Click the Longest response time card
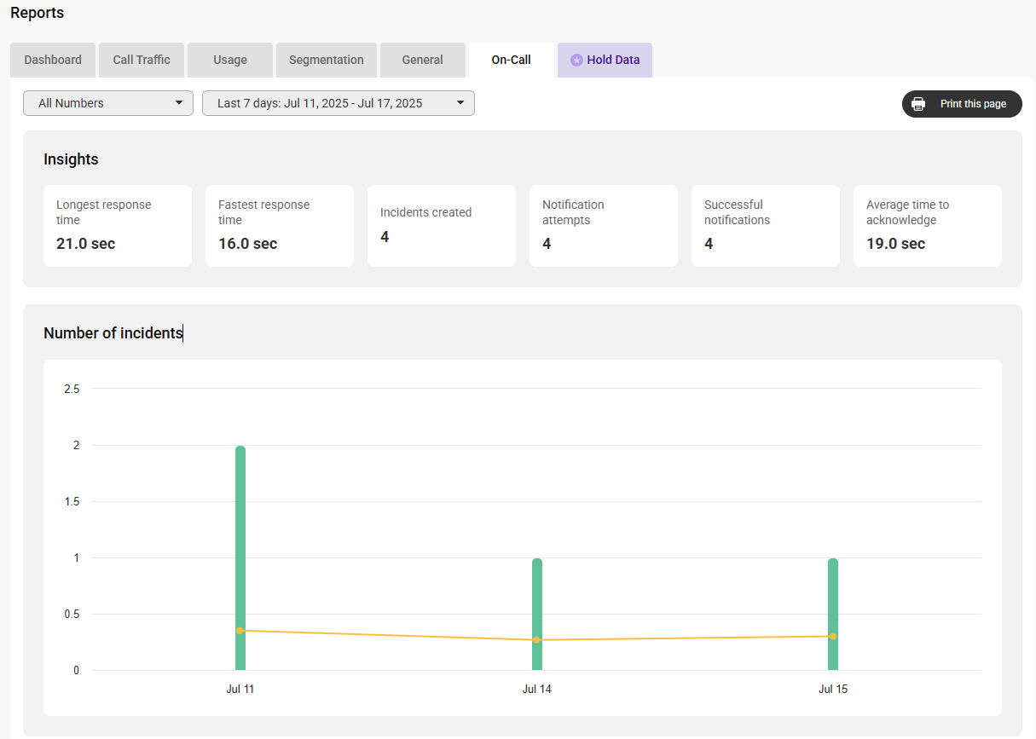This screenshot has height=739, width=1036. [118, 226]
